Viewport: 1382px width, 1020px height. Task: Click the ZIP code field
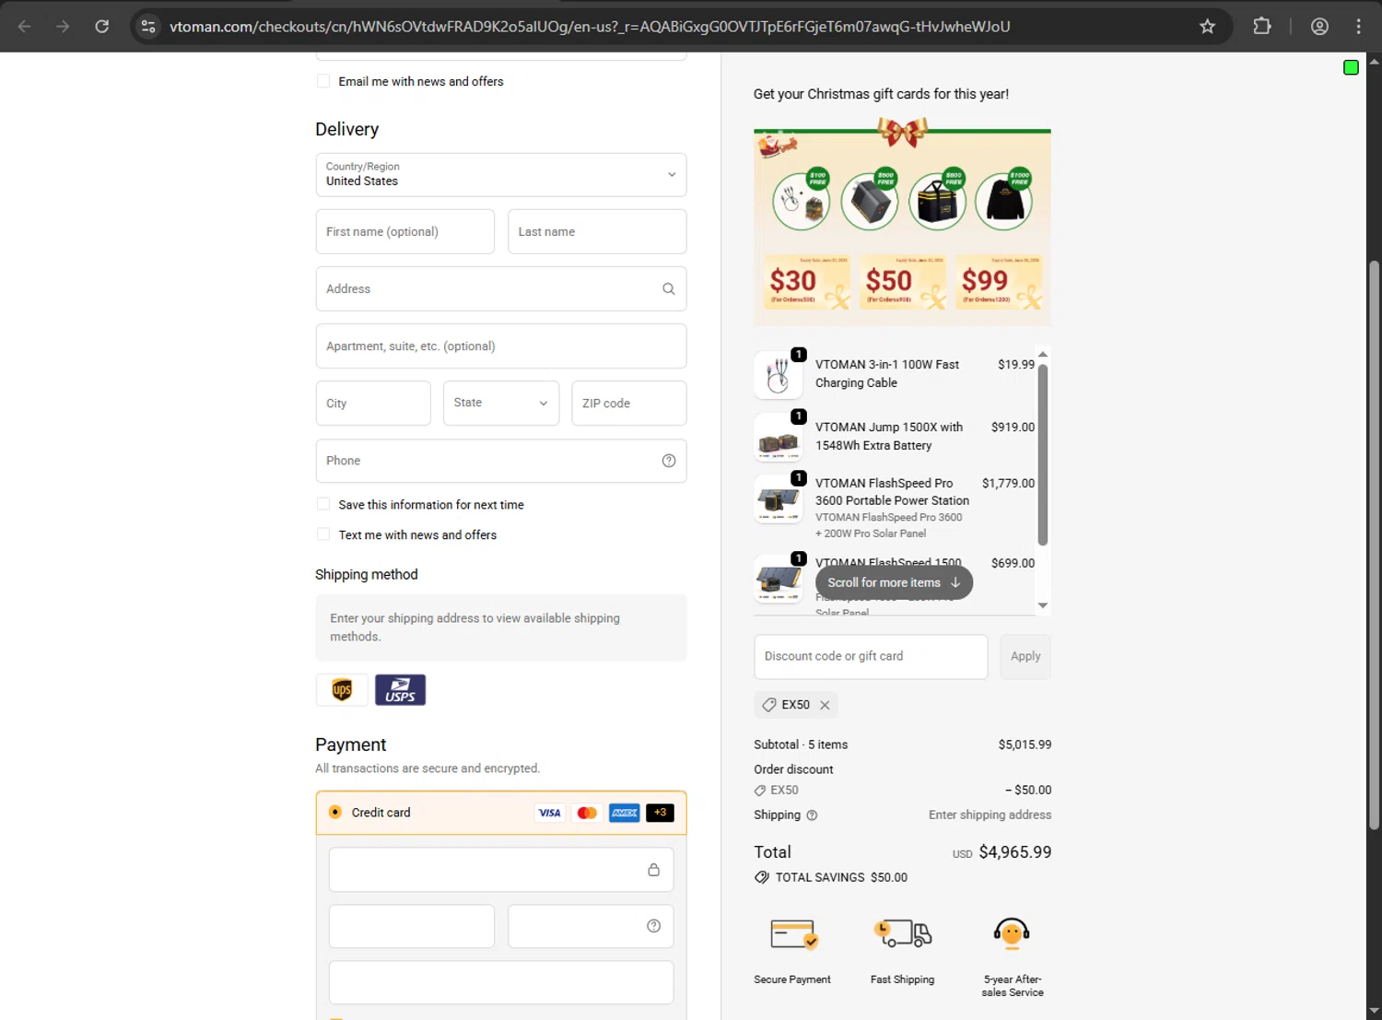pyautogui.click(x=629, y=403)
